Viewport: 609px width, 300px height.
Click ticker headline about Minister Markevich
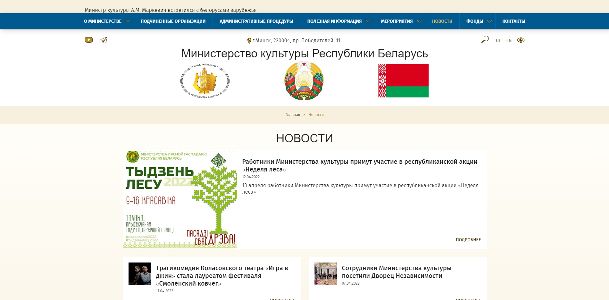[171, 10]
